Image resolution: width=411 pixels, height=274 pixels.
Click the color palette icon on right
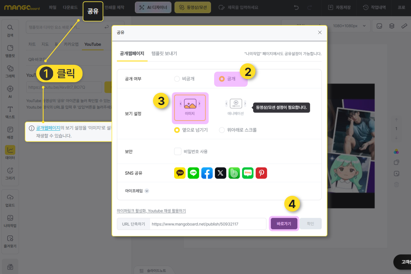[x=396, y=152]
